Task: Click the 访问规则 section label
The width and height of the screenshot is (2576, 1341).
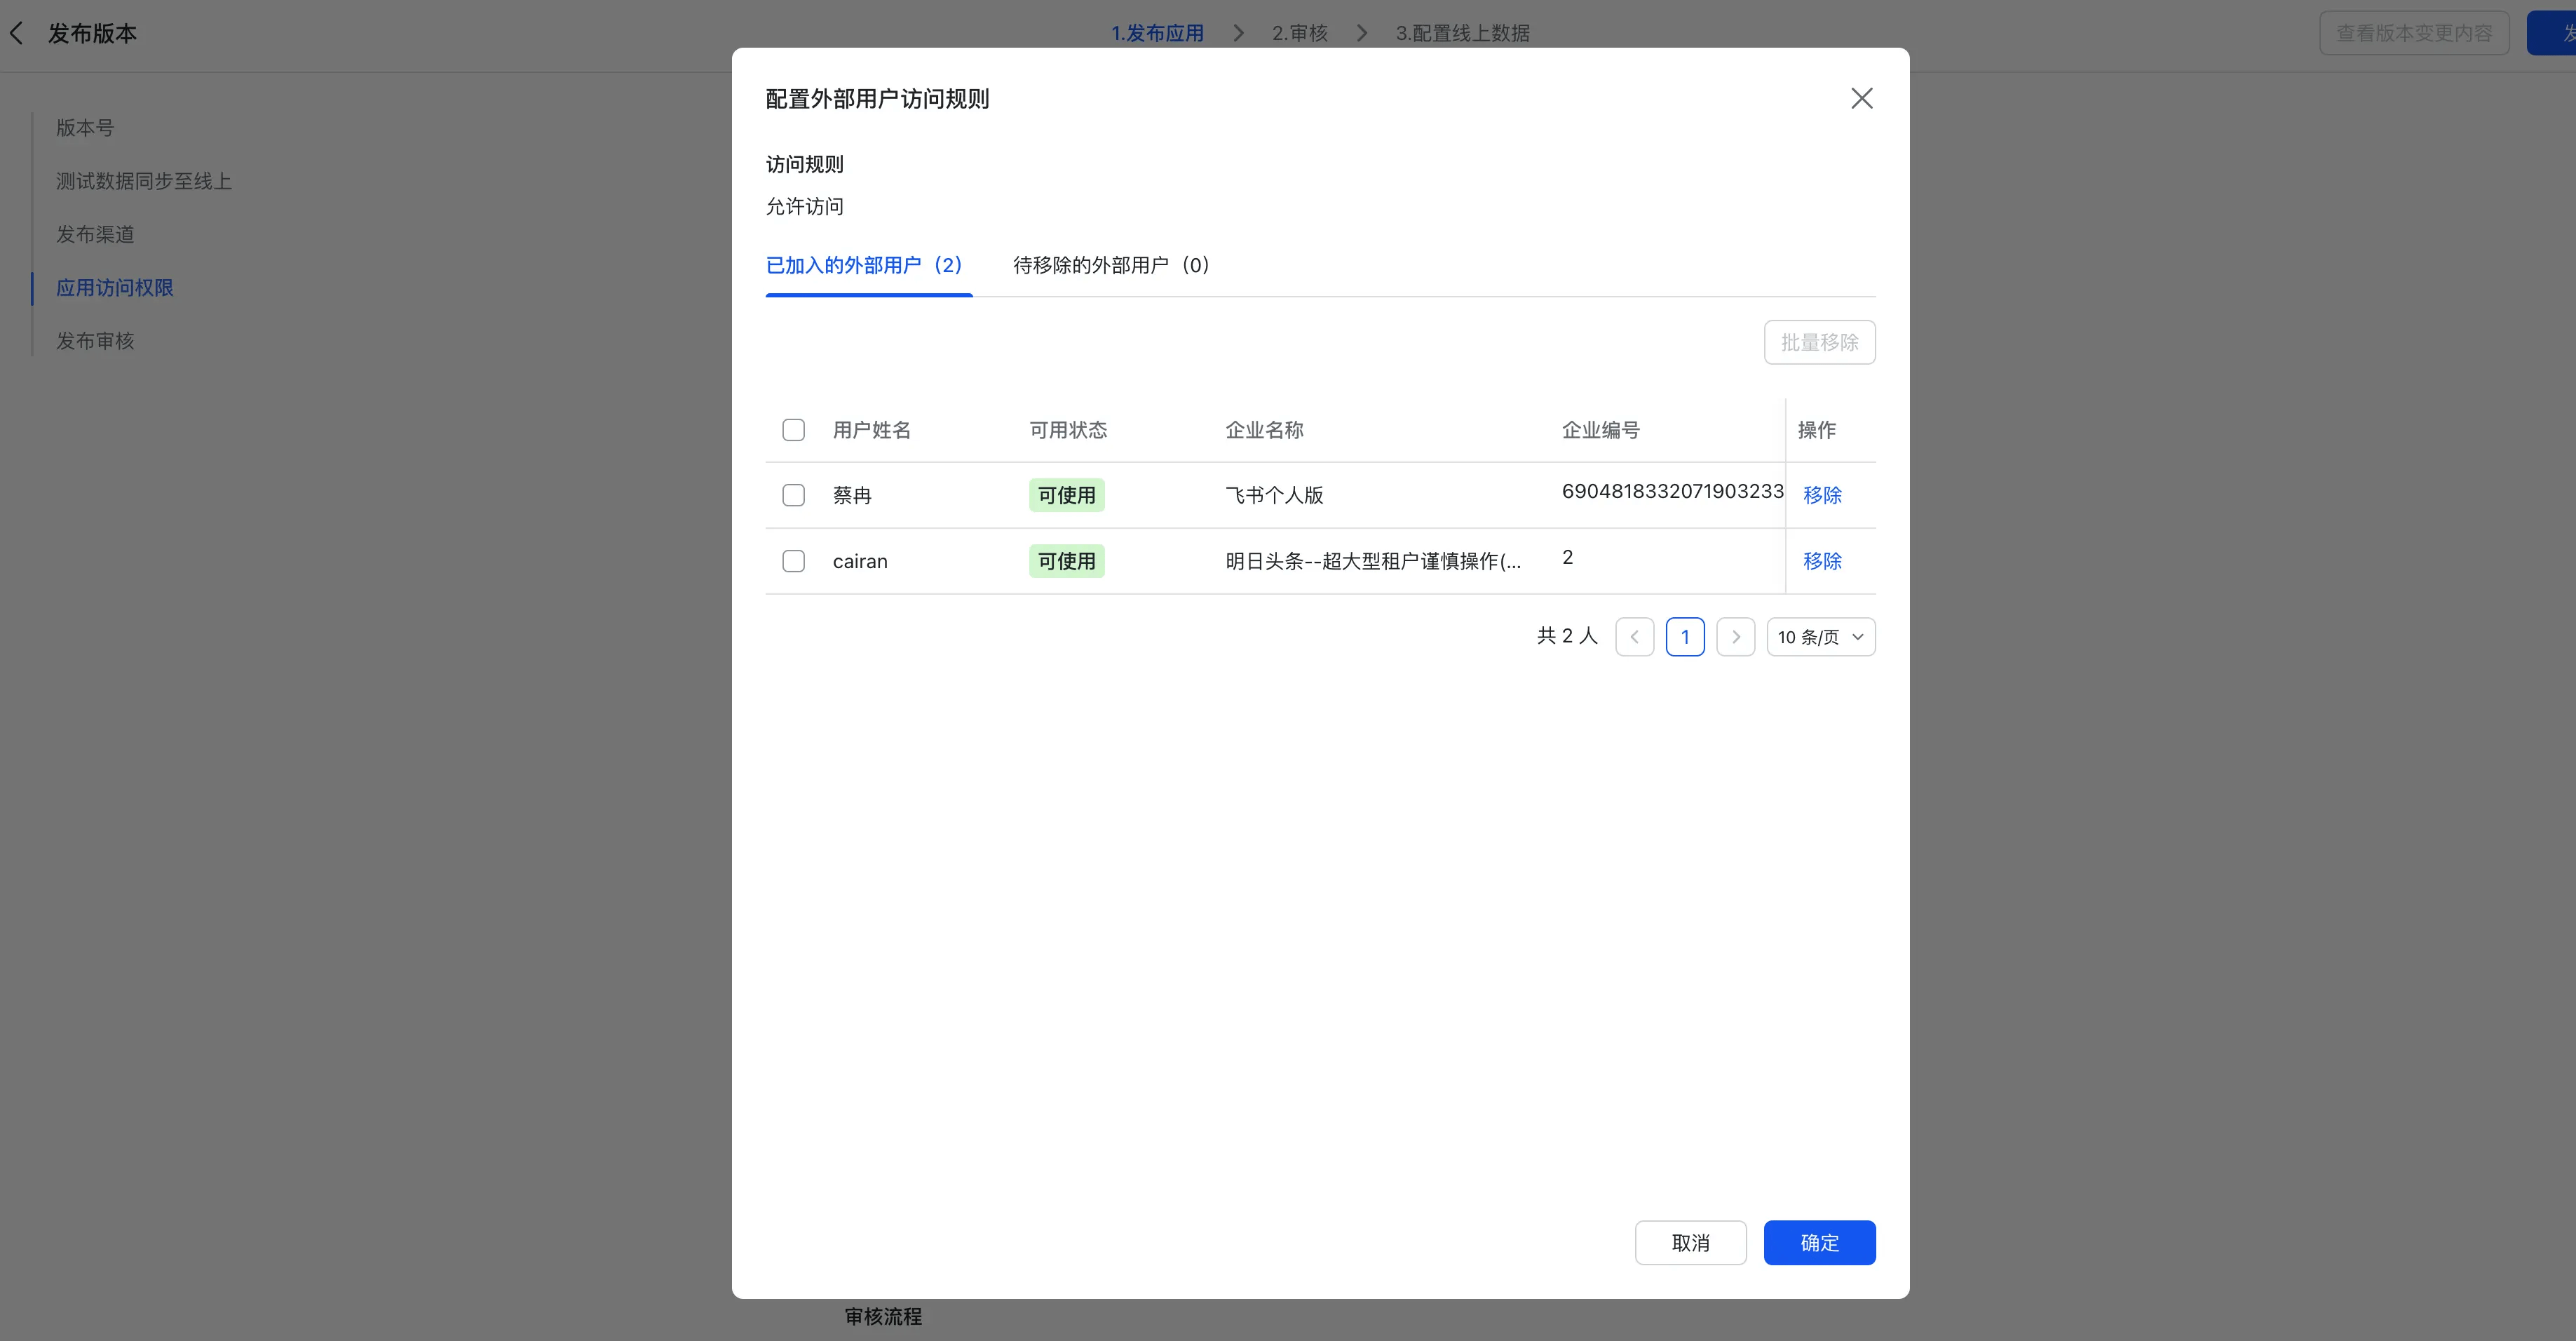Action: pos(804,164)
